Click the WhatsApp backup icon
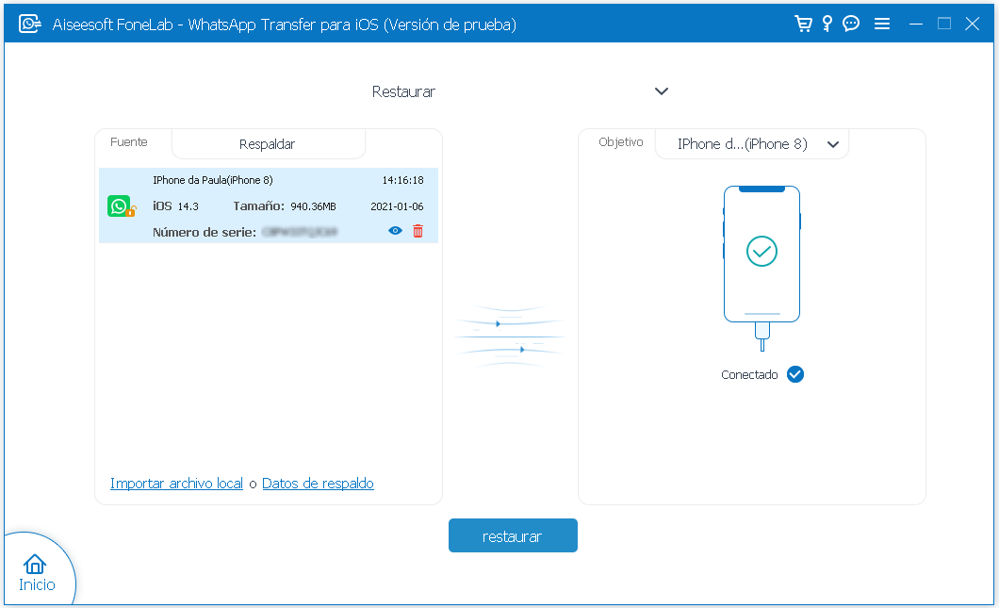Image resolution: width=999 pixels, height=608 pixels. click(121, 205)
